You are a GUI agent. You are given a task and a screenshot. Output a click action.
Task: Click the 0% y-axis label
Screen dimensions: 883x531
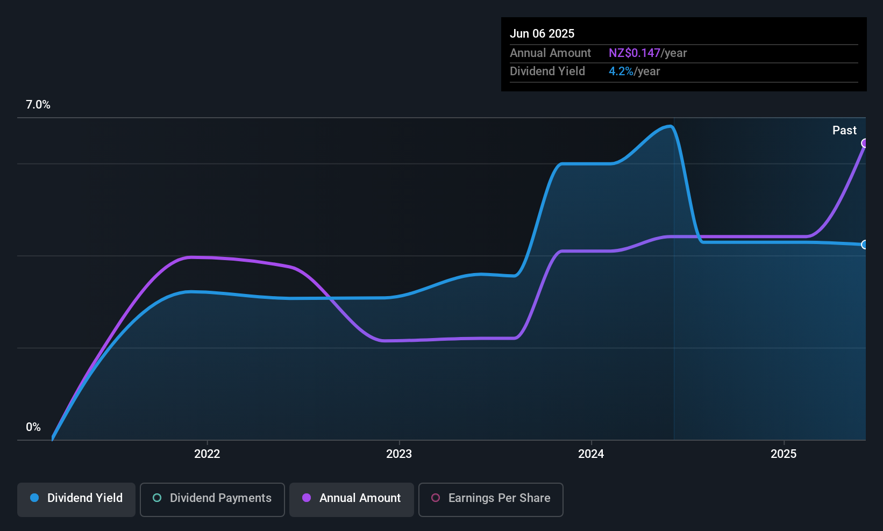tap(33, 427)
